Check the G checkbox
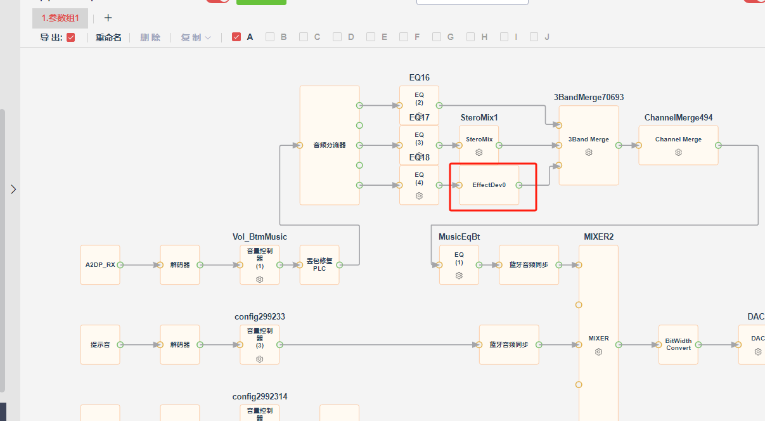The width and height of the screenshot is (765, 421). point(437,37)
